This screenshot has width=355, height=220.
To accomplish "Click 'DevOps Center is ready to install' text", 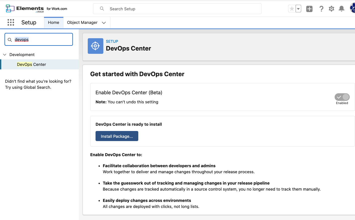I will coord(129,124).
